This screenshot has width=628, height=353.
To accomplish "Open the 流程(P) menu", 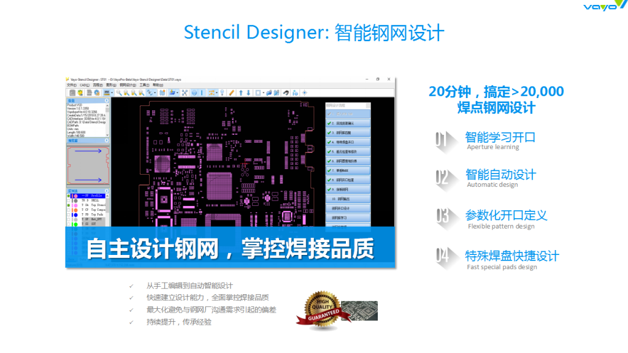I will [98, 85].
